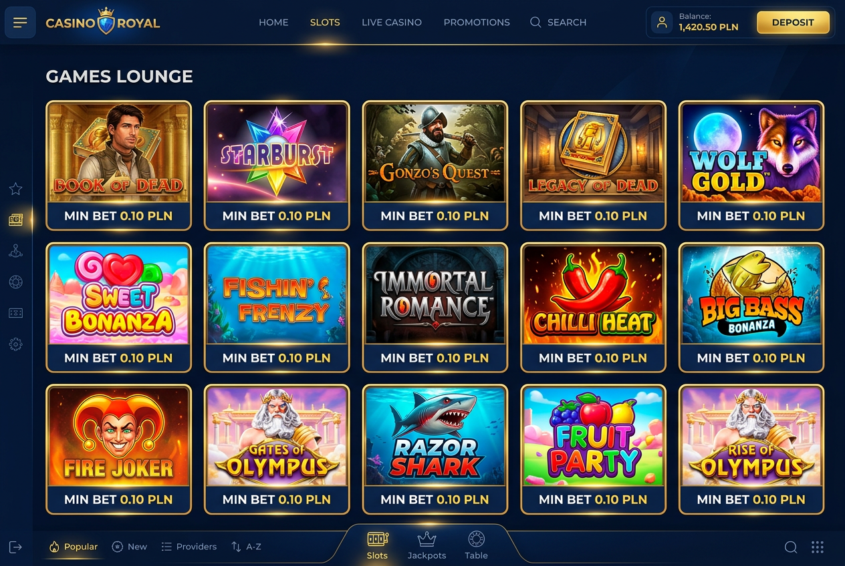Select the roulette chip sidebar icon
Viewport: 845px width, 566px height.
tap(16, 282)
